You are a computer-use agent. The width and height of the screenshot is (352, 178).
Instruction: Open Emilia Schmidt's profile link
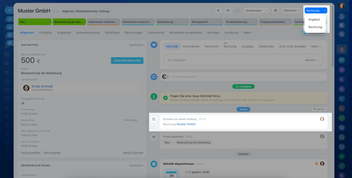(42, 86)
